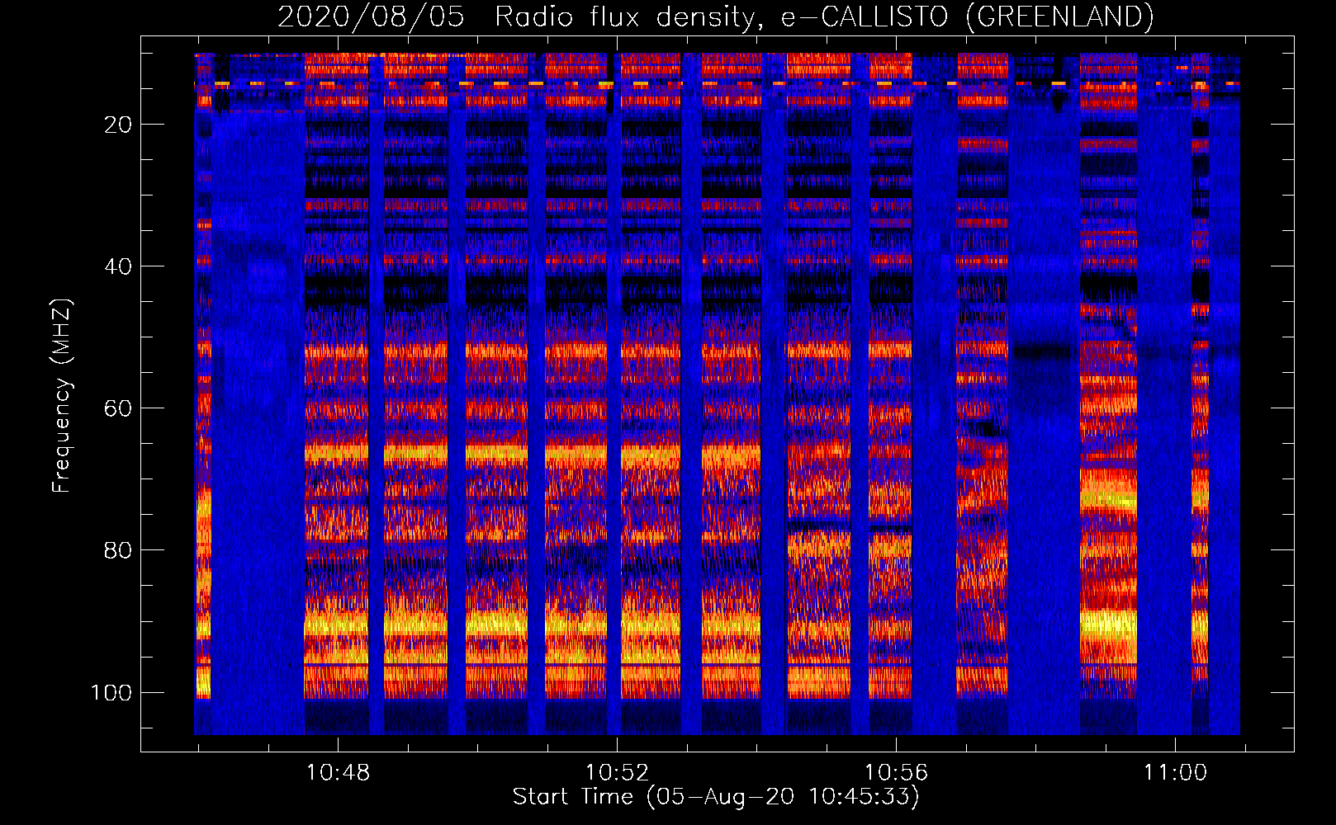Screen dimensions: 1336x825
Task: Click the 11:00 time axis label
Action: pos(1175,773)
